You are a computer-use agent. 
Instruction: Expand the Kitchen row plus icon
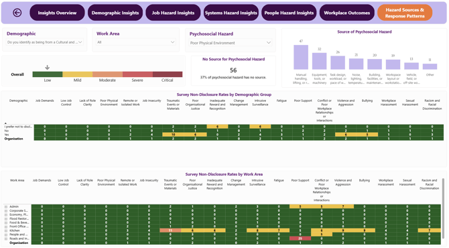6,231
